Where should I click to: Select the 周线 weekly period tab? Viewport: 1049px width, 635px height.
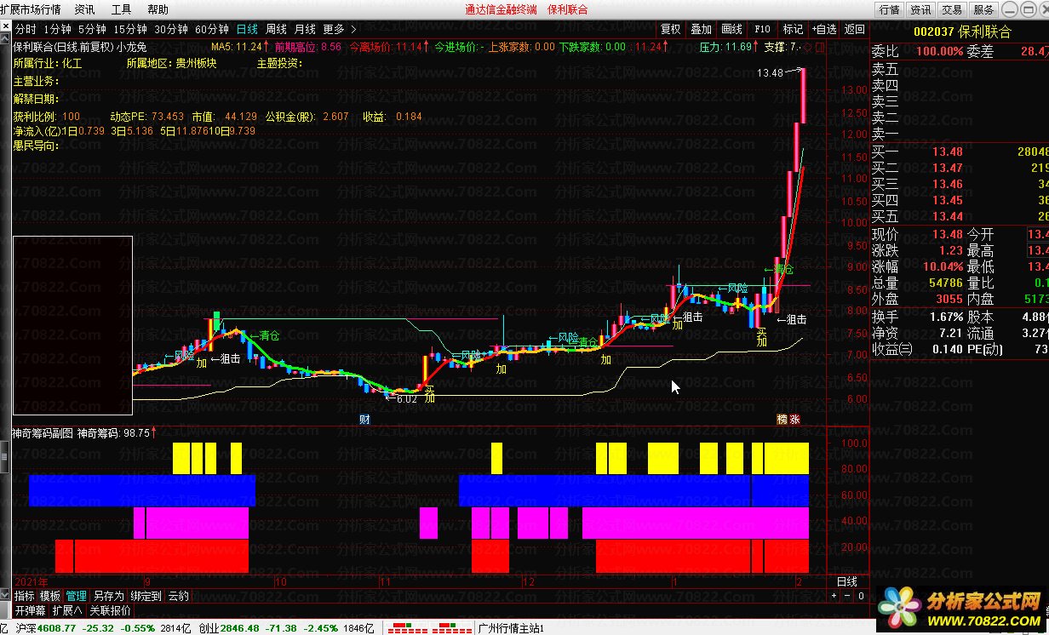click(x=276, y=29)
